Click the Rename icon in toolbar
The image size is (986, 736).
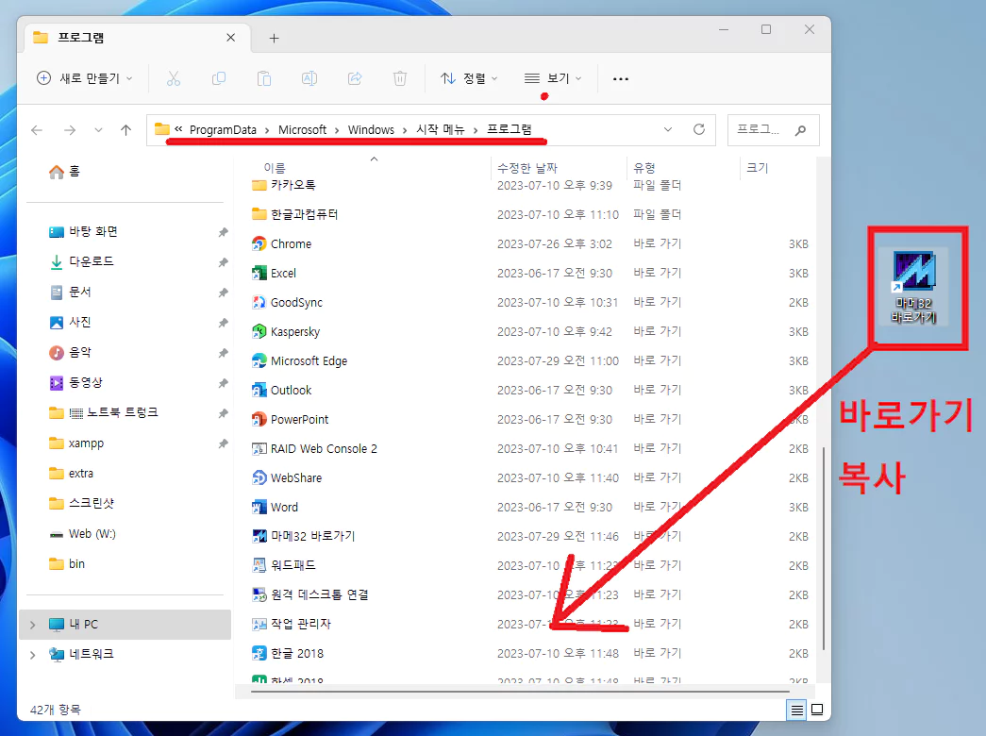[x=309, y=78]
